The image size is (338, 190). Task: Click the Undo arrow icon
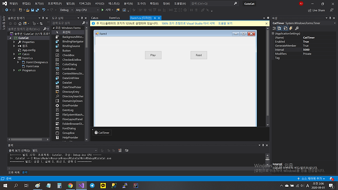point(44,10)
